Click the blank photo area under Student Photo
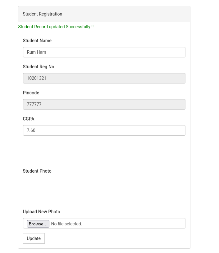 tap(104, 190)
